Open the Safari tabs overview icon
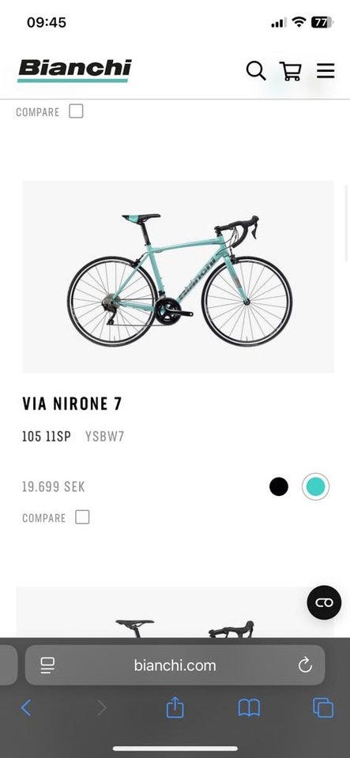350x758 pixels. pyautogui.click(x=323, y=708)
